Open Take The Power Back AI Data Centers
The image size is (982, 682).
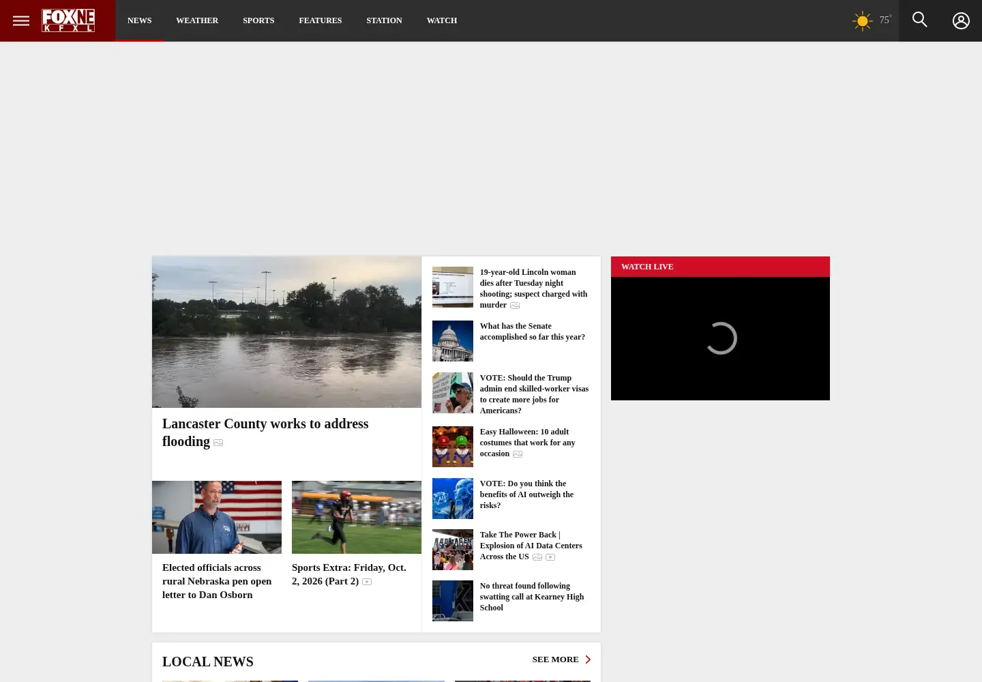point(531,546)
